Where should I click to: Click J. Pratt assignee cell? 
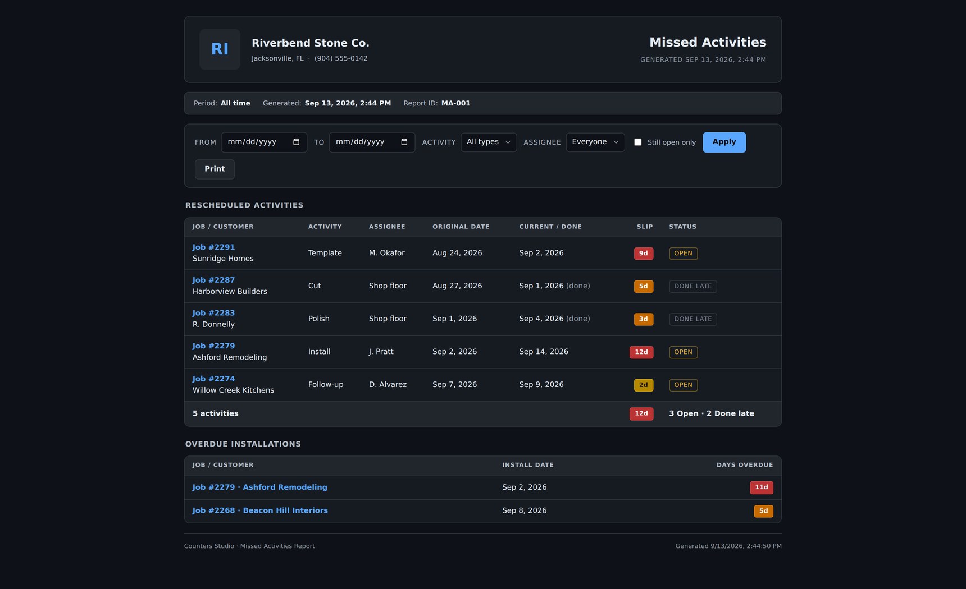tap(381, 352)
